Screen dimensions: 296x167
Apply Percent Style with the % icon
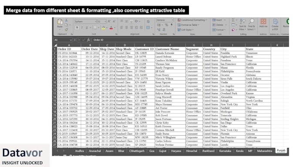coord(166,25)
